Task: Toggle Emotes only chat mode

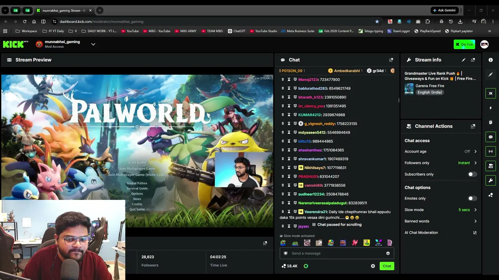Action: 472,198
